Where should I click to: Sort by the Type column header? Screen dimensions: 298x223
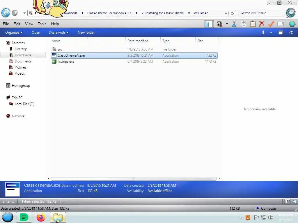coord(178,41)
